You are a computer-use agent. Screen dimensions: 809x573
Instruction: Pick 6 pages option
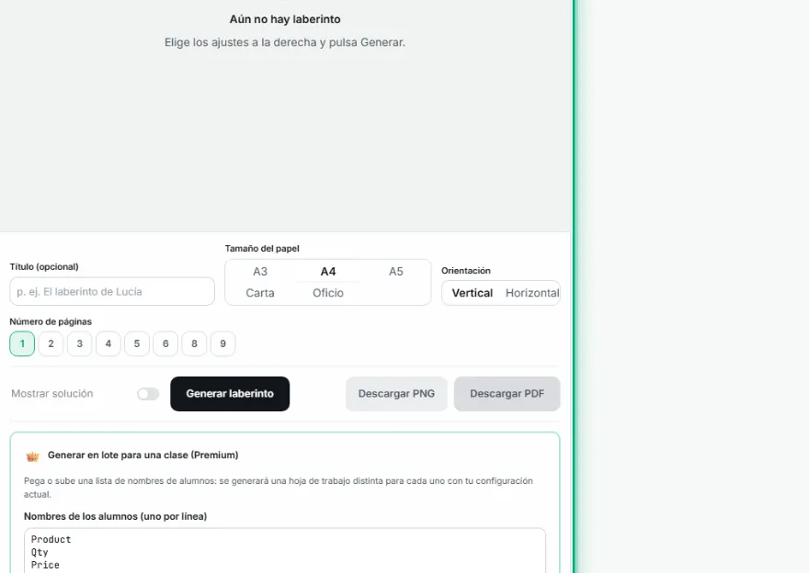(x=165, y=343)
